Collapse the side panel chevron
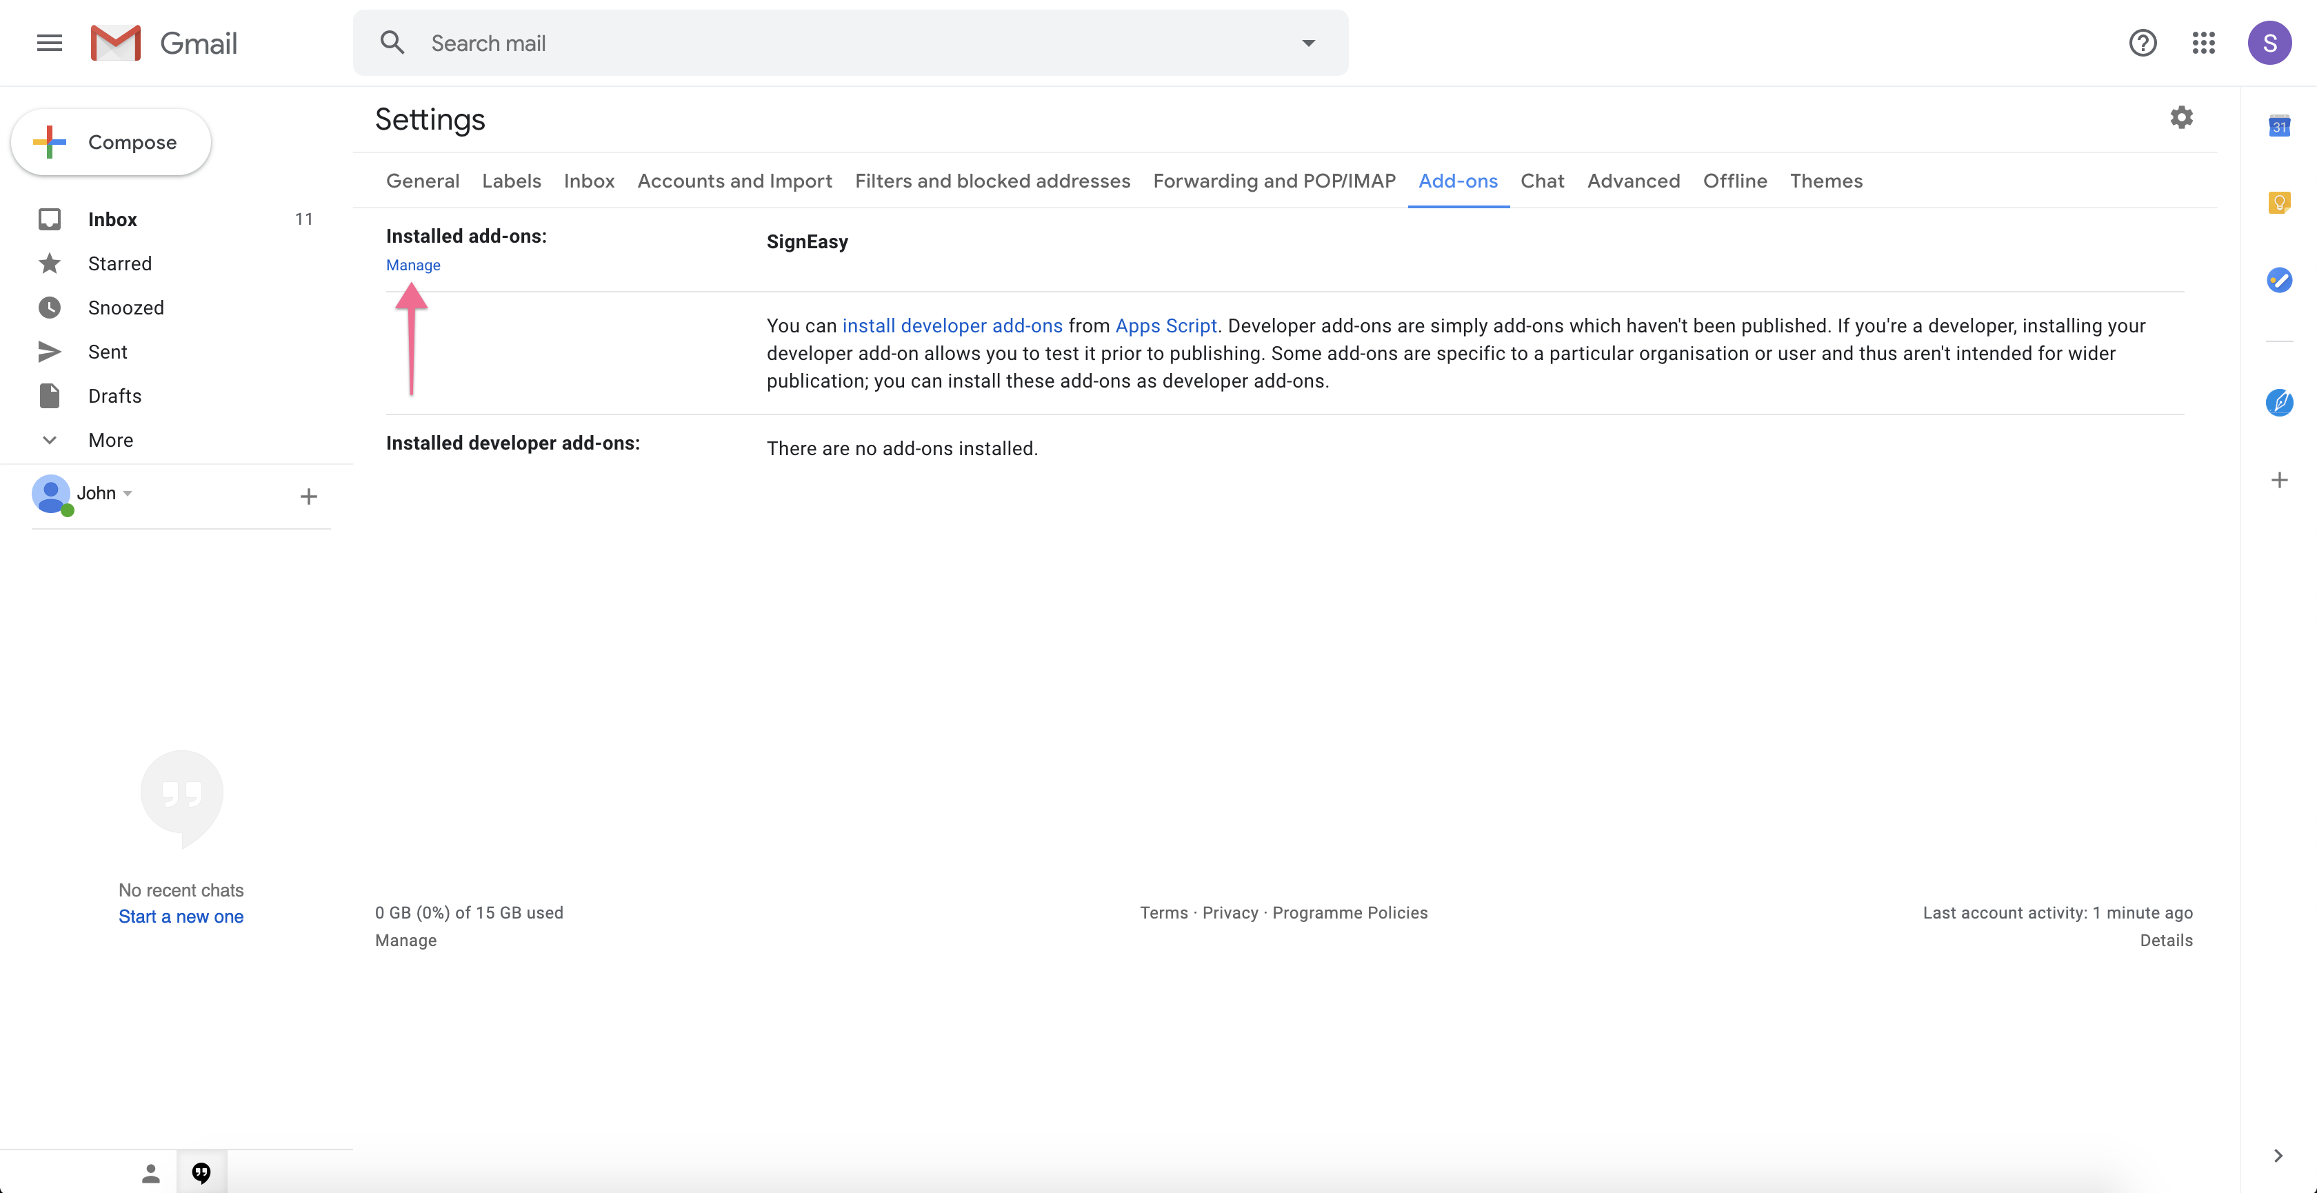Viewport: 2317px width, 1193px height. click(x=2278, y=1156)
